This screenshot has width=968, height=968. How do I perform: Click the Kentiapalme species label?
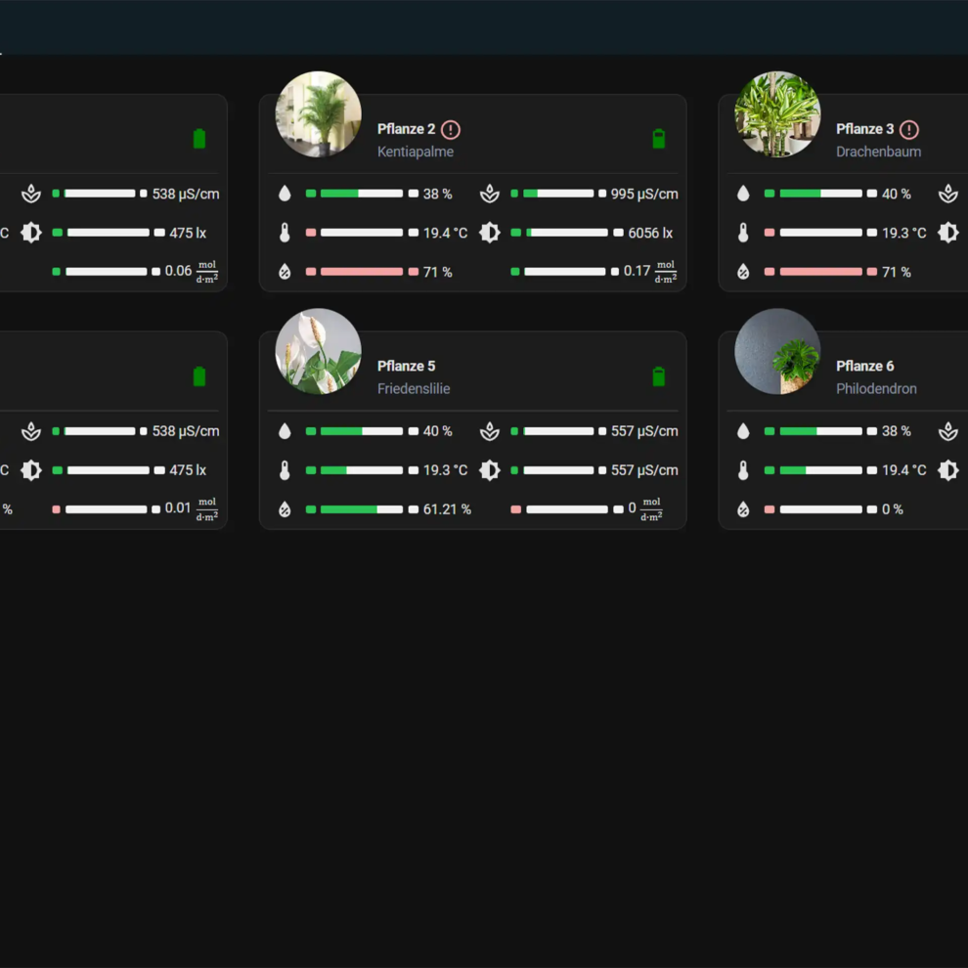pos(416,152)
